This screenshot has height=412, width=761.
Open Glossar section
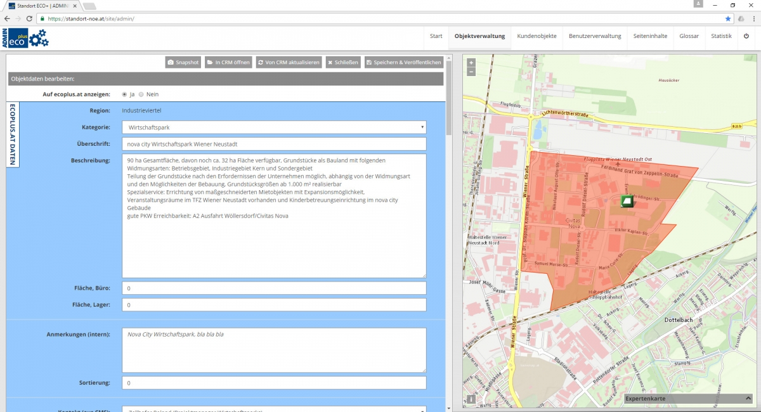(689, 36)
